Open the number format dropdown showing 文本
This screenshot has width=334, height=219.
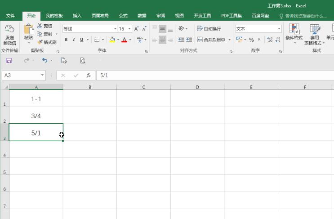(x=279, y=29)
